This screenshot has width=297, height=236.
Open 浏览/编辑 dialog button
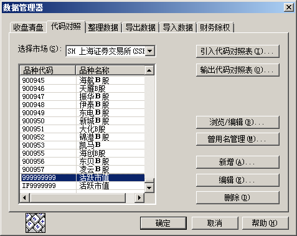238,122
